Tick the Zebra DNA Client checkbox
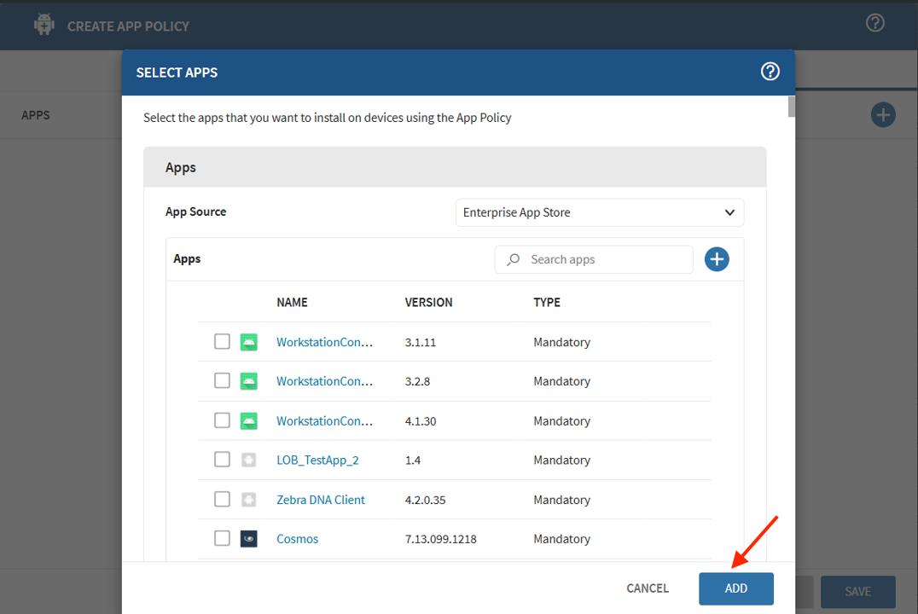918x614 pixels. (x=222, y=499)
